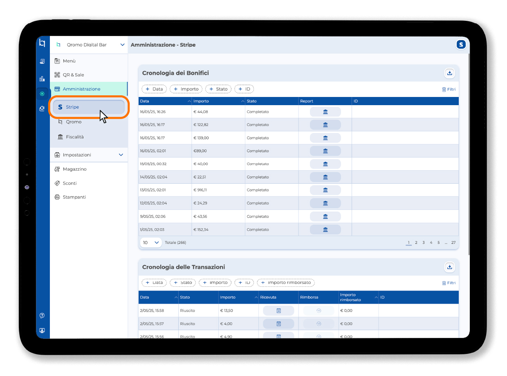
Task: Open bank report for the € 24,29 transfer
Action: pyautogui.click(x=325, y=203)
